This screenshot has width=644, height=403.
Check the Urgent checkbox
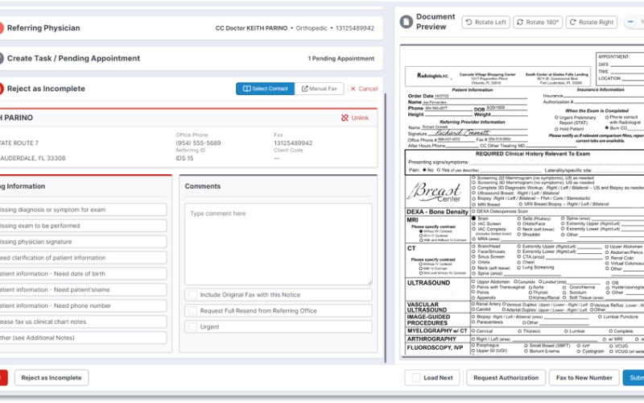(x=192, y=327)
